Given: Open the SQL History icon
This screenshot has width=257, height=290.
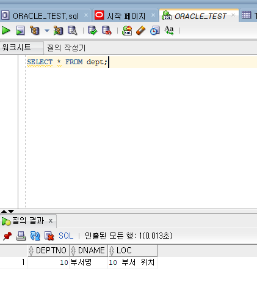Looking at the screenshot, I should [x=155, y=31].
